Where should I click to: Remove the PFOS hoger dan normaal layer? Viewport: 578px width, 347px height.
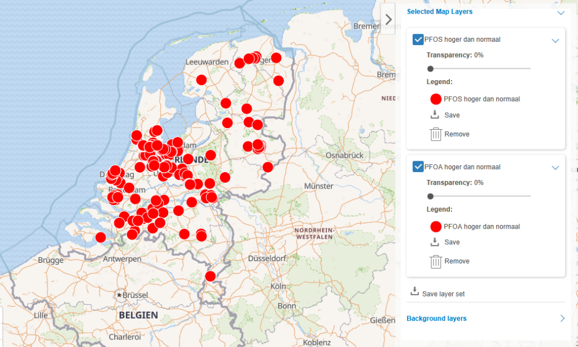tap(457, 134)
